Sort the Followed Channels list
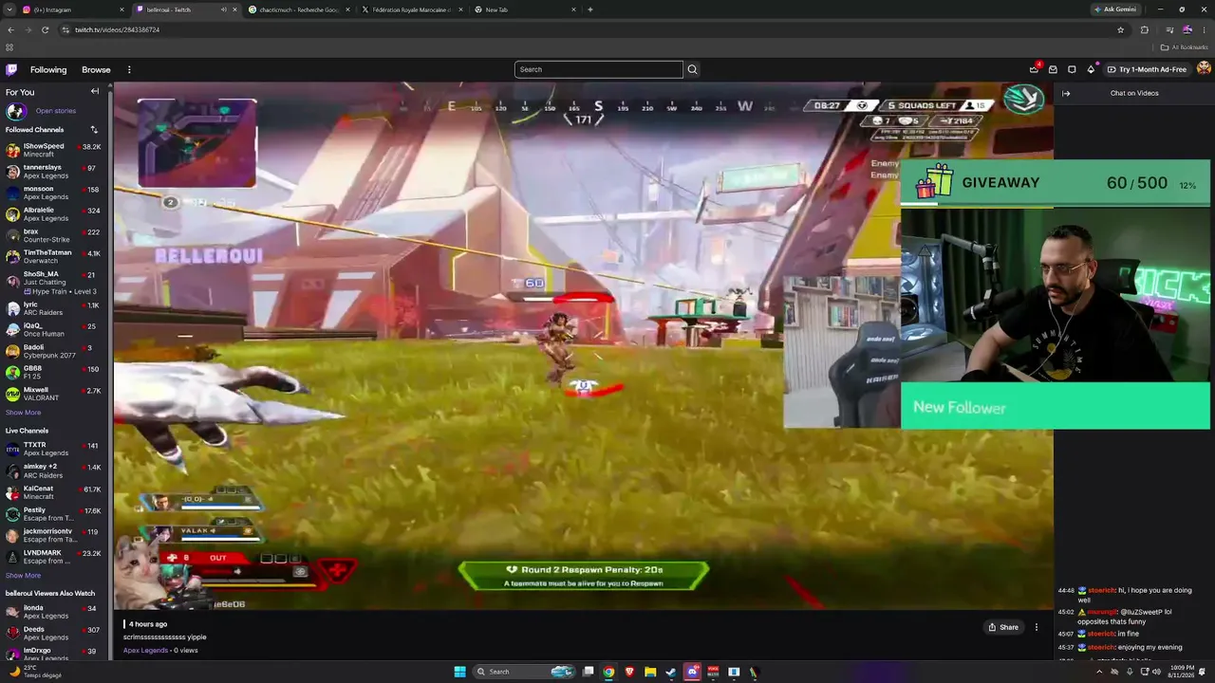This screenshot has height=683, width=1215. coord(94,129)
